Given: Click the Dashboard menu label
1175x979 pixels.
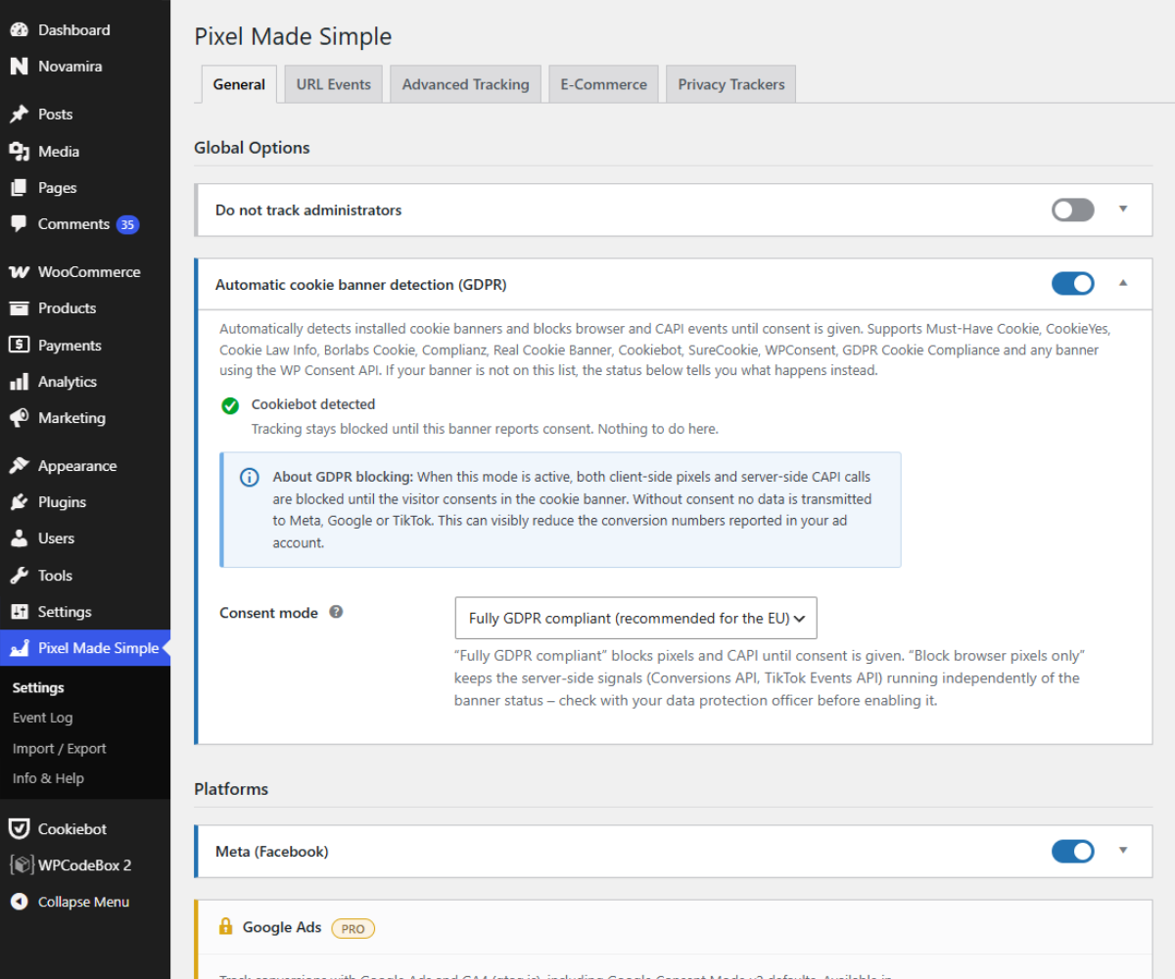Looking at the screenshot, I should pyautogui.click(x=74, y=30).
